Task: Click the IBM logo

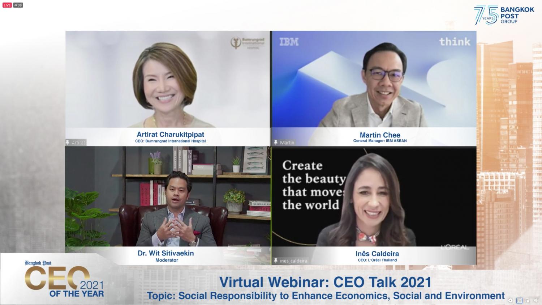Action: click(x=289, y=42)
